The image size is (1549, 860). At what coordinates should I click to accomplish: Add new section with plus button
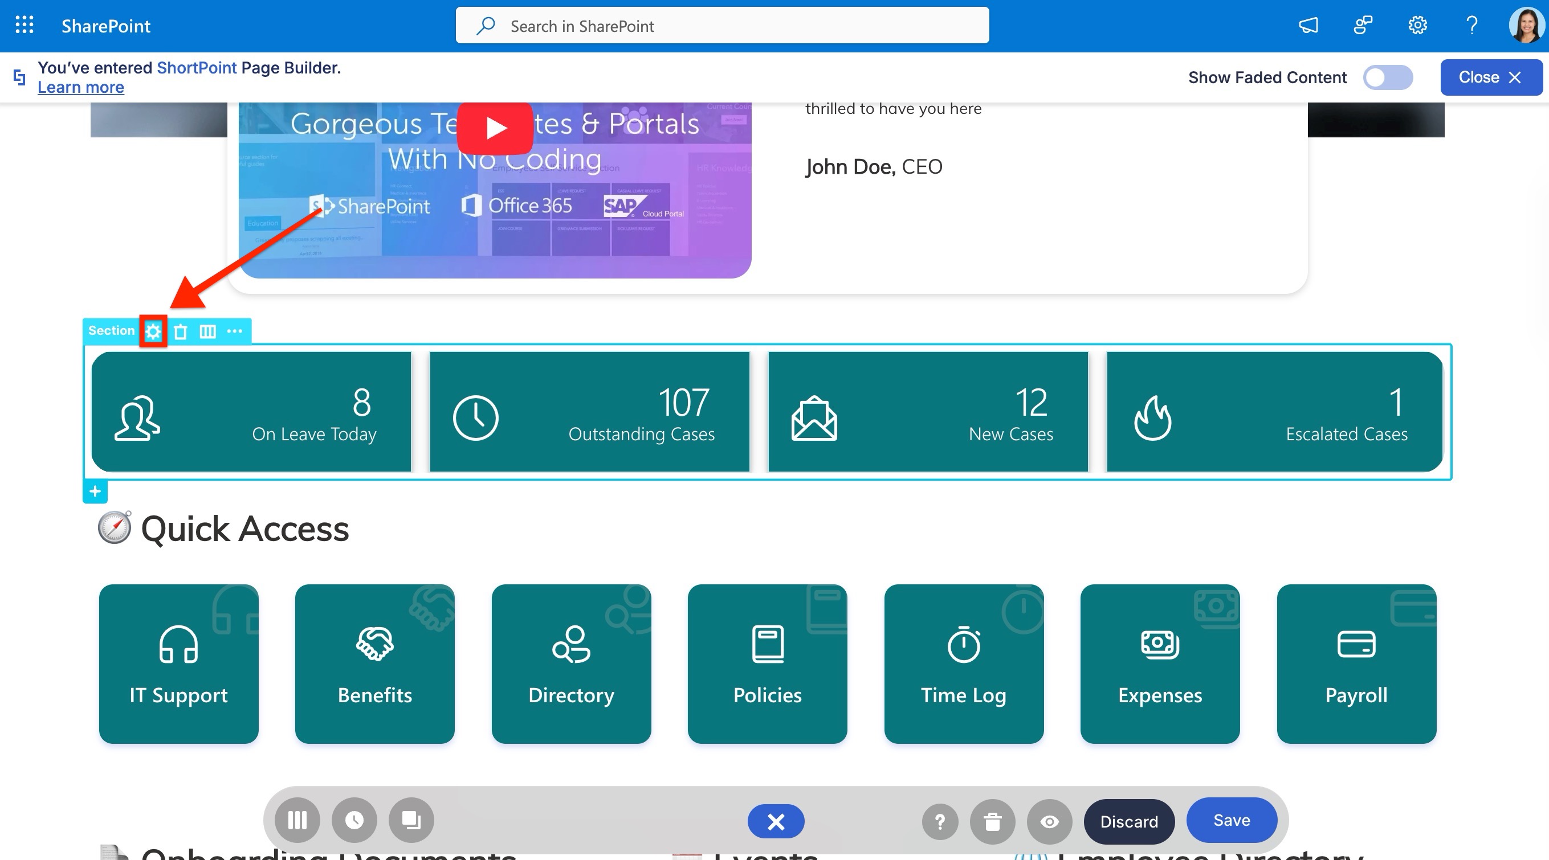pyautogui.click(x=95, y=492)
